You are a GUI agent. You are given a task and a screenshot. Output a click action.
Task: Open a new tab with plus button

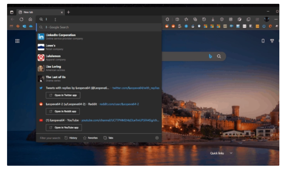point(69,12)
